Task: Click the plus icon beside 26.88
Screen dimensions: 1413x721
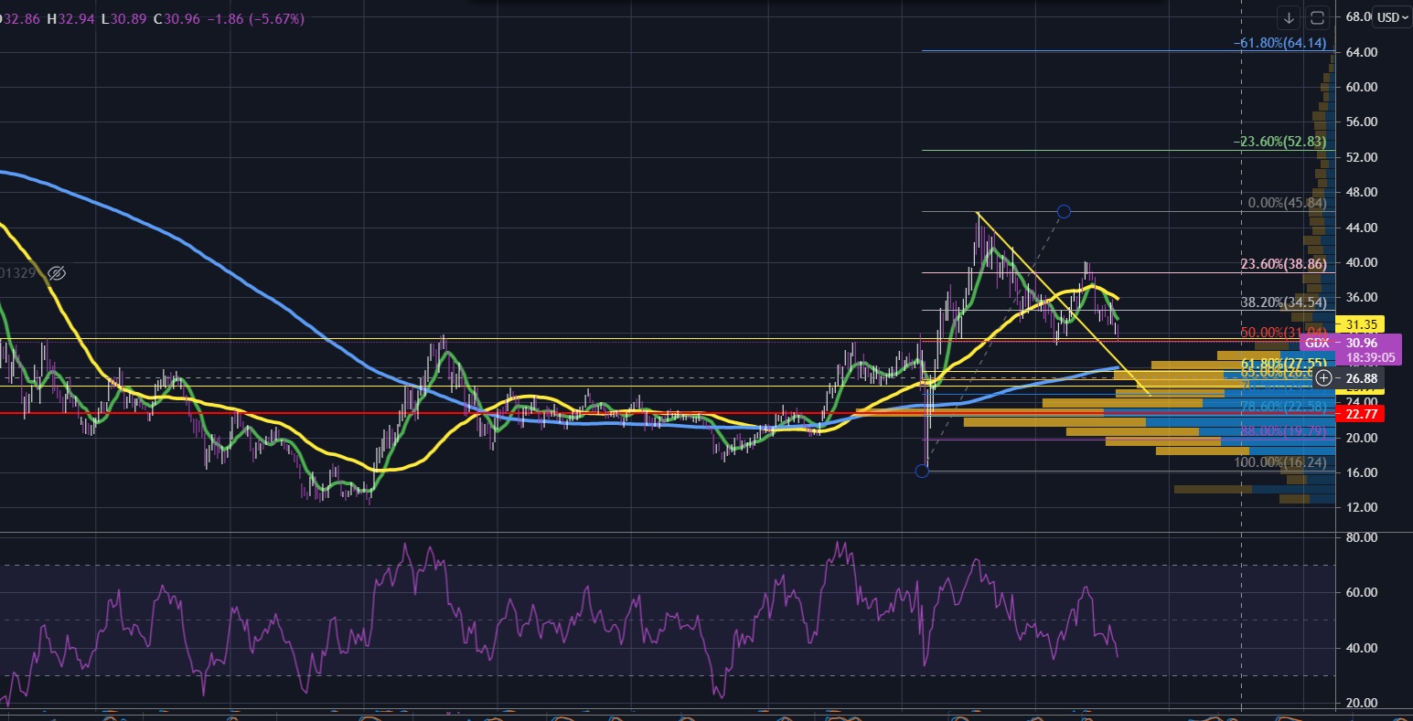Action: click(1323, 378)
